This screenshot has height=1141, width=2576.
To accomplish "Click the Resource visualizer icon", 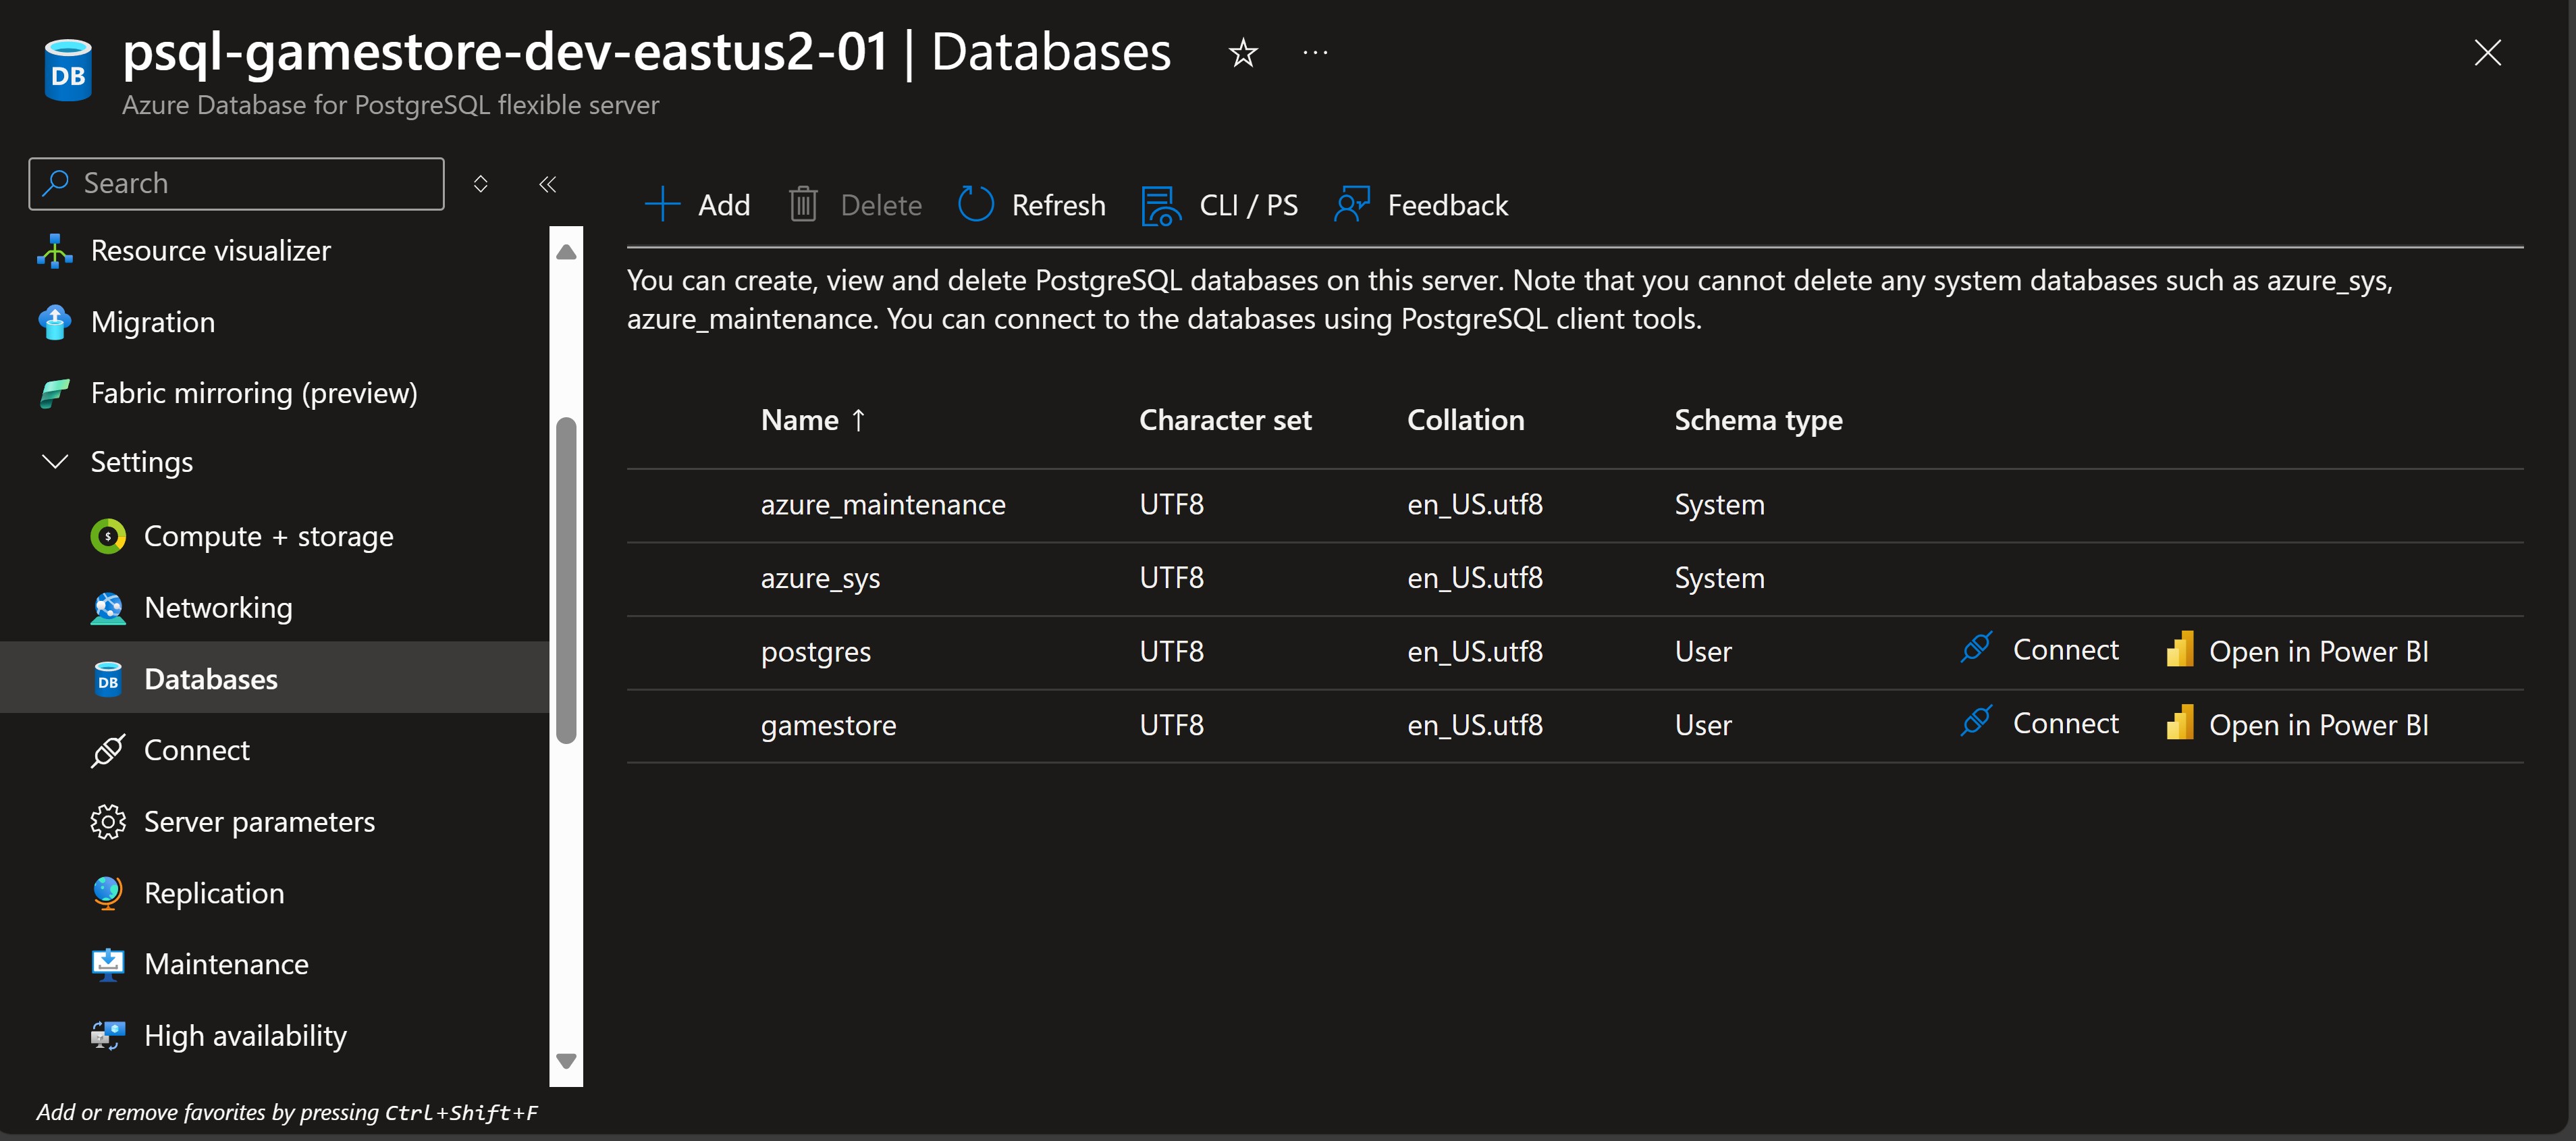I will tap(55, 251).
